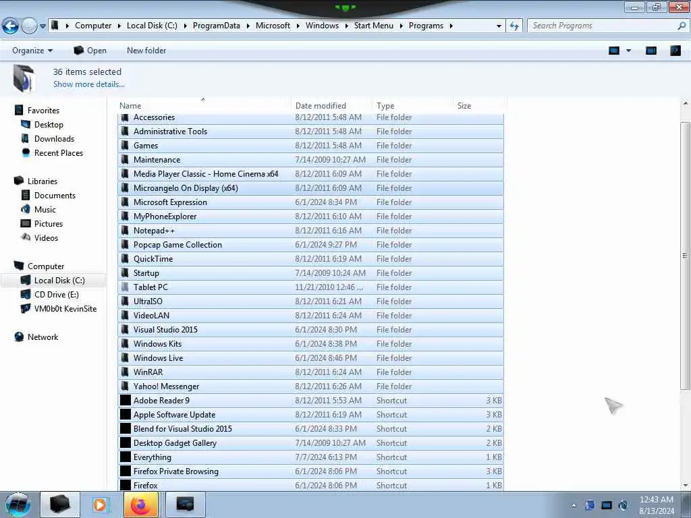Select Computer in the address breadcrumb
The height and width of the screenshot is (518, 691).
(x=93, y=26)
